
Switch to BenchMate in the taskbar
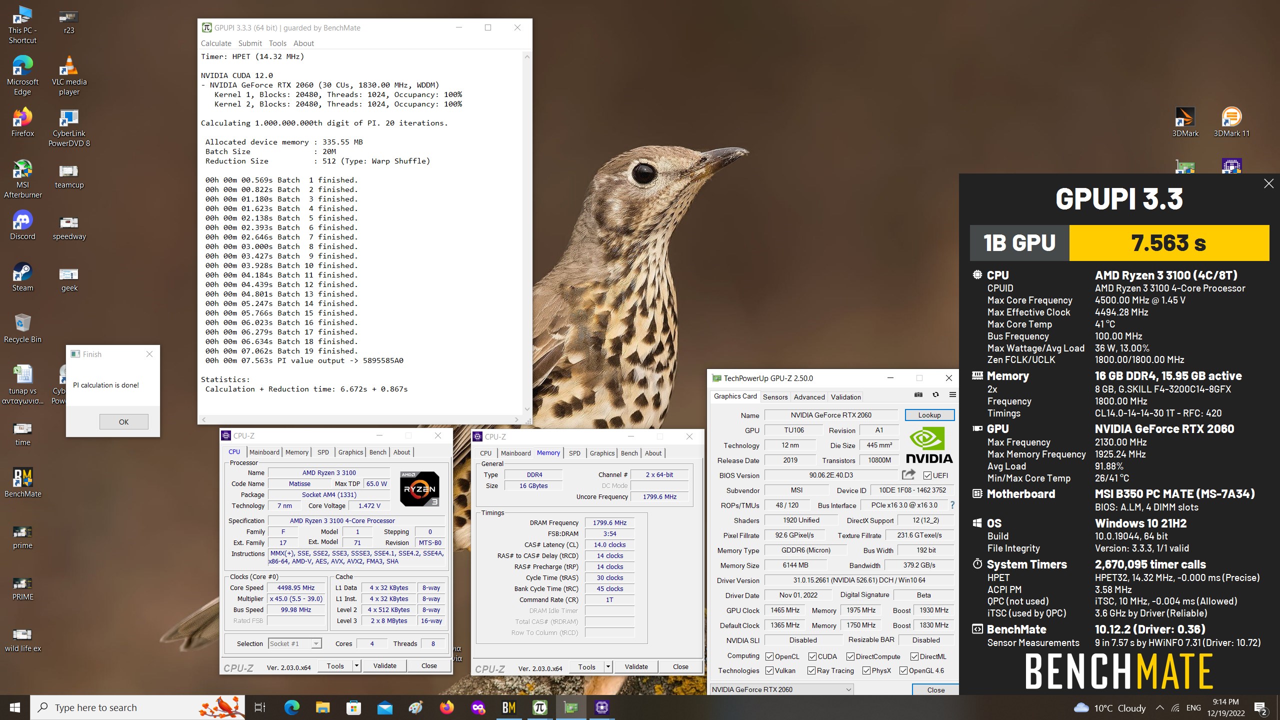coord(509,707)
